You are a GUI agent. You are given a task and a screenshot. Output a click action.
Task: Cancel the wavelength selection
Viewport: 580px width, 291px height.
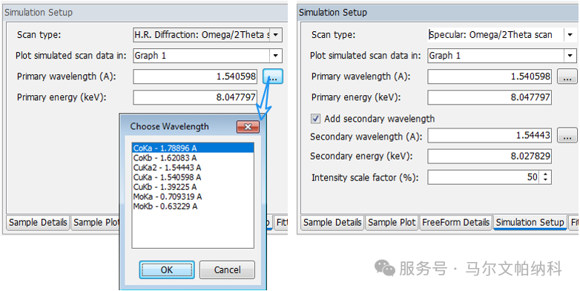point(227,270)
